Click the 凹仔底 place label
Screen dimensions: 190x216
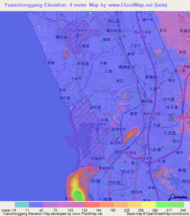pyautogui.click(x=114, y=183)
